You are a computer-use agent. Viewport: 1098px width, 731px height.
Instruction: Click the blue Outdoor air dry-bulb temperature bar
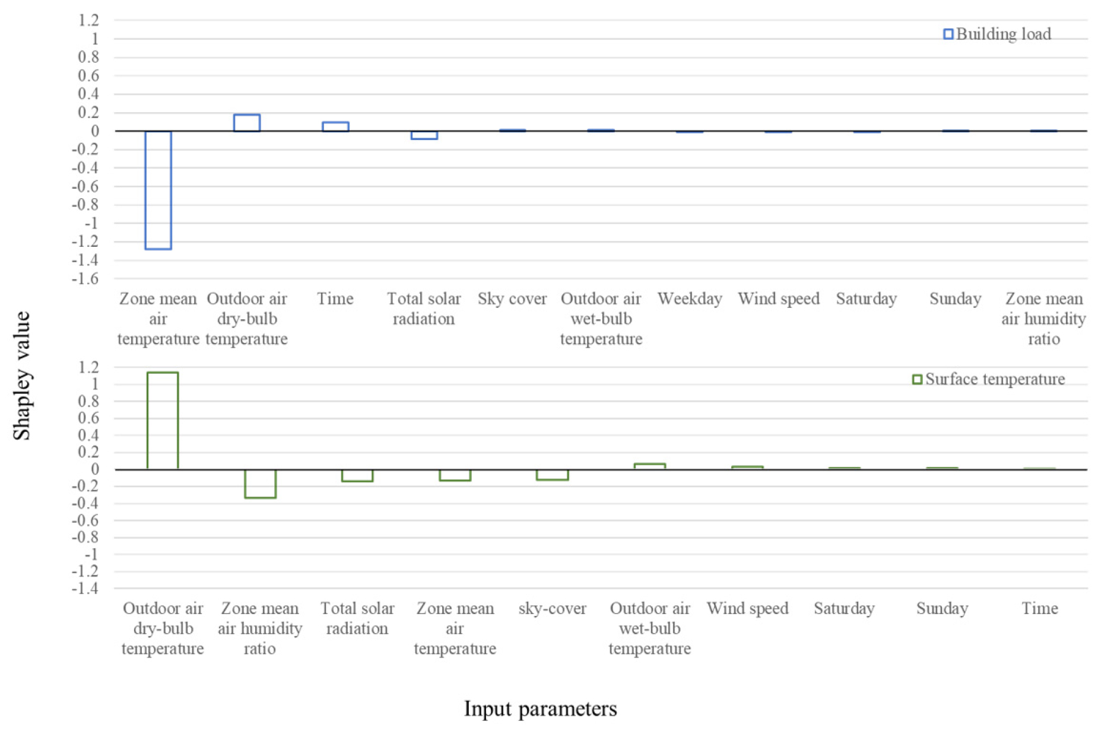point(247,123)
